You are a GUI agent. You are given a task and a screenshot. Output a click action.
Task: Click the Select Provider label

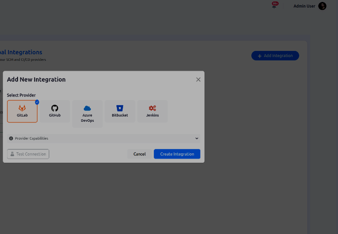pyautogui.click(x=21, y=95)
